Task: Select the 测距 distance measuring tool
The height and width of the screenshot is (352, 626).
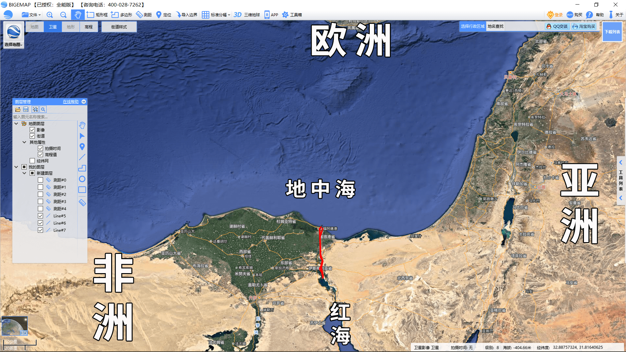Action: (144, 15)
